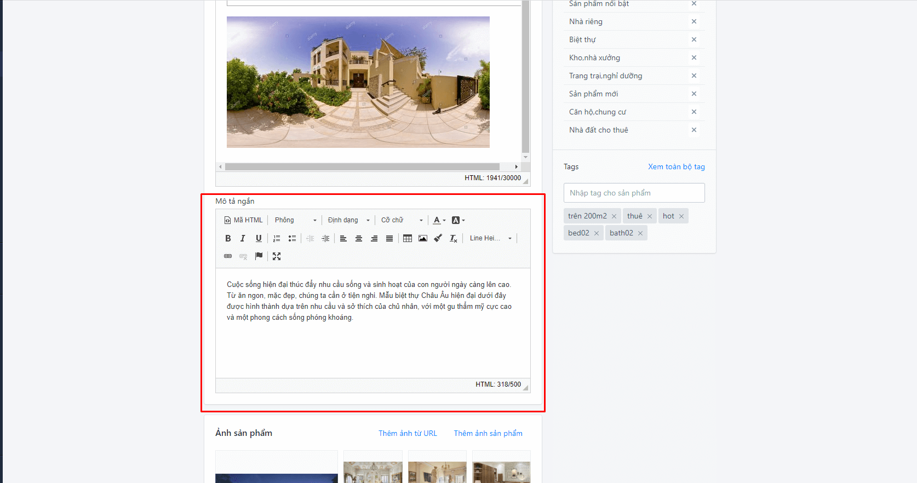This screenshot has height=483, width=917.
Task: Click the upper editor's vertical scrollbar
Action: (526, 77)
